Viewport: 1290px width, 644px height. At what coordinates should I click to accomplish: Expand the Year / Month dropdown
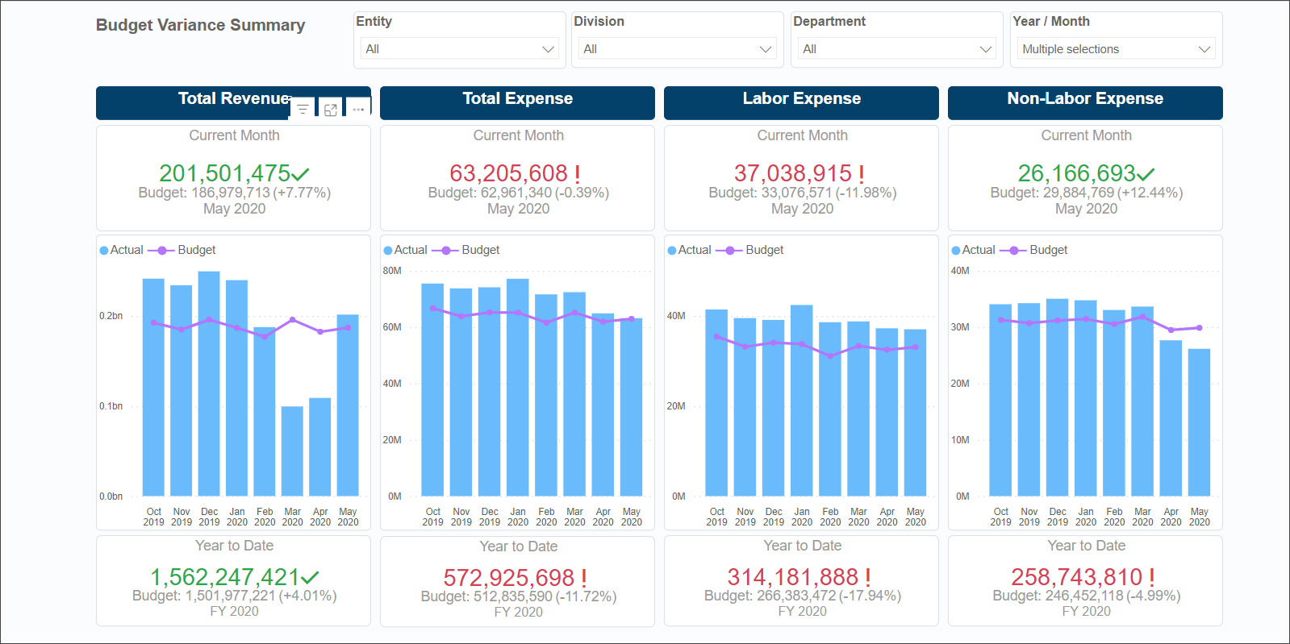click(1116, 49)
